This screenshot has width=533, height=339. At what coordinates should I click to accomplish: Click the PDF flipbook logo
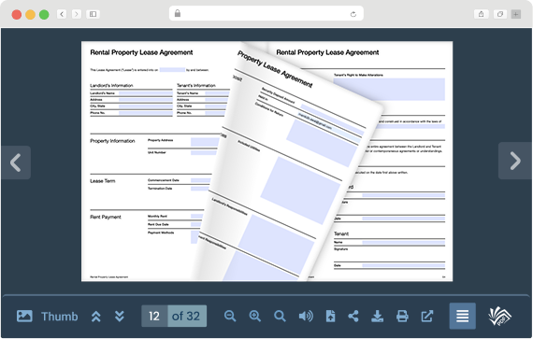pos(499,316)
